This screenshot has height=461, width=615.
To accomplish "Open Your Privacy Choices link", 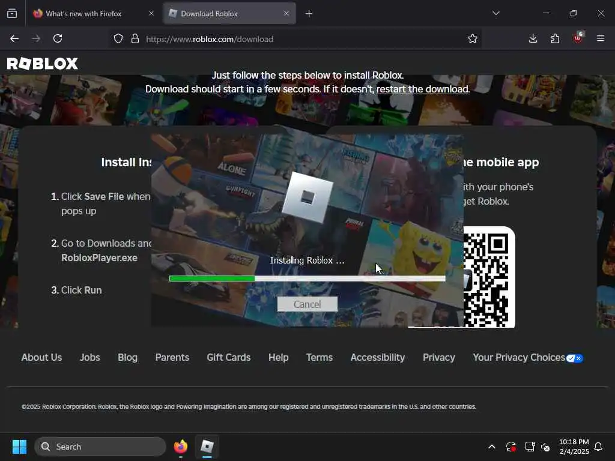I will (519, 358).
